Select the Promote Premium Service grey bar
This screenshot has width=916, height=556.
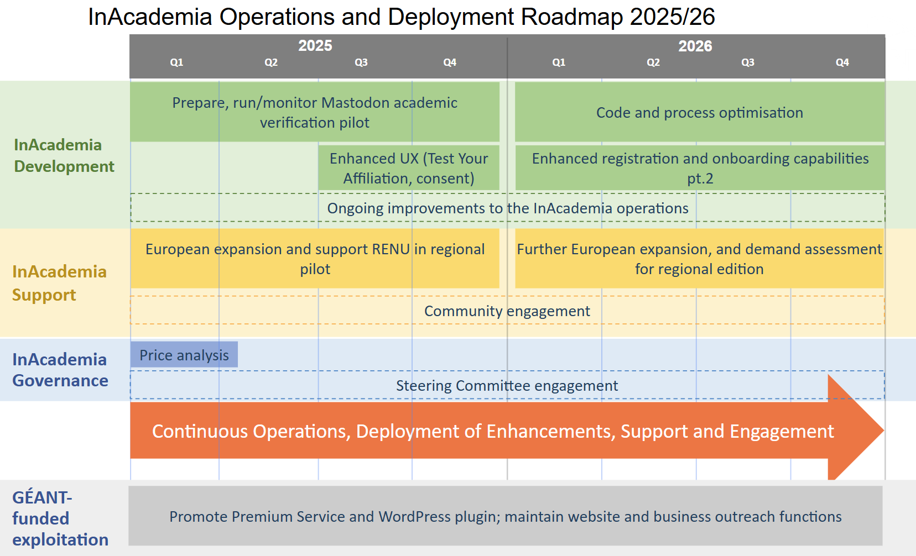pyautogui.click(x=505, y=516)
